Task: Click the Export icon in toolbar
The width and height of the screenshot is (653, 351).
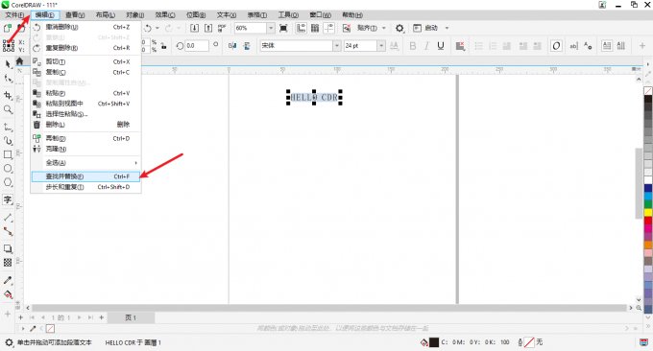Action: click(208, 28)
